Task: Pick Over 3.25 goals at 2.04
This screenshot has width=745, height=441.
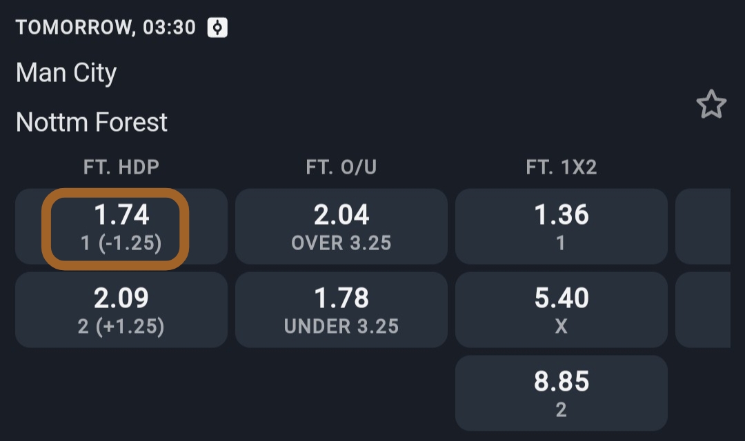Action: 341,227
